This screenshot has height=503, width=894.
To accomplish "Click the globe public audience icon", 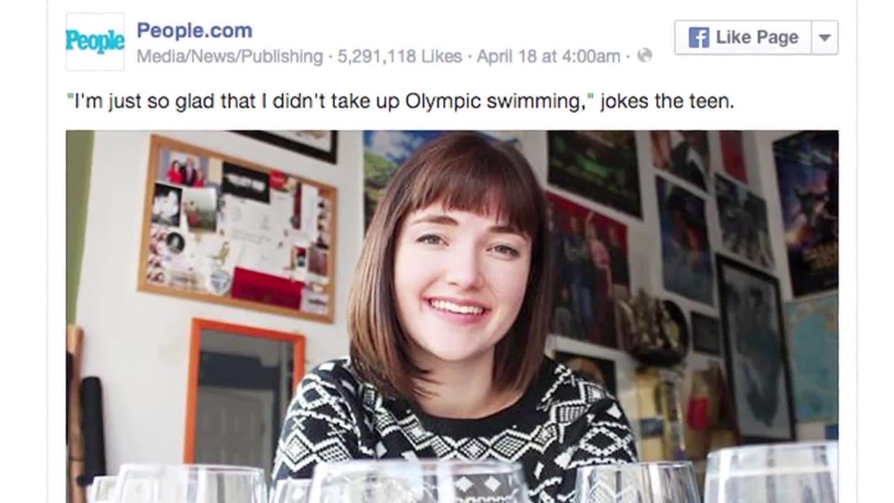I will (x=645, y=56).
